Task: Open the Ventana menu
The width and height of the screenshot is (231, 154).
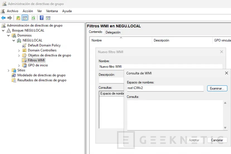Action: click(52, 11)
